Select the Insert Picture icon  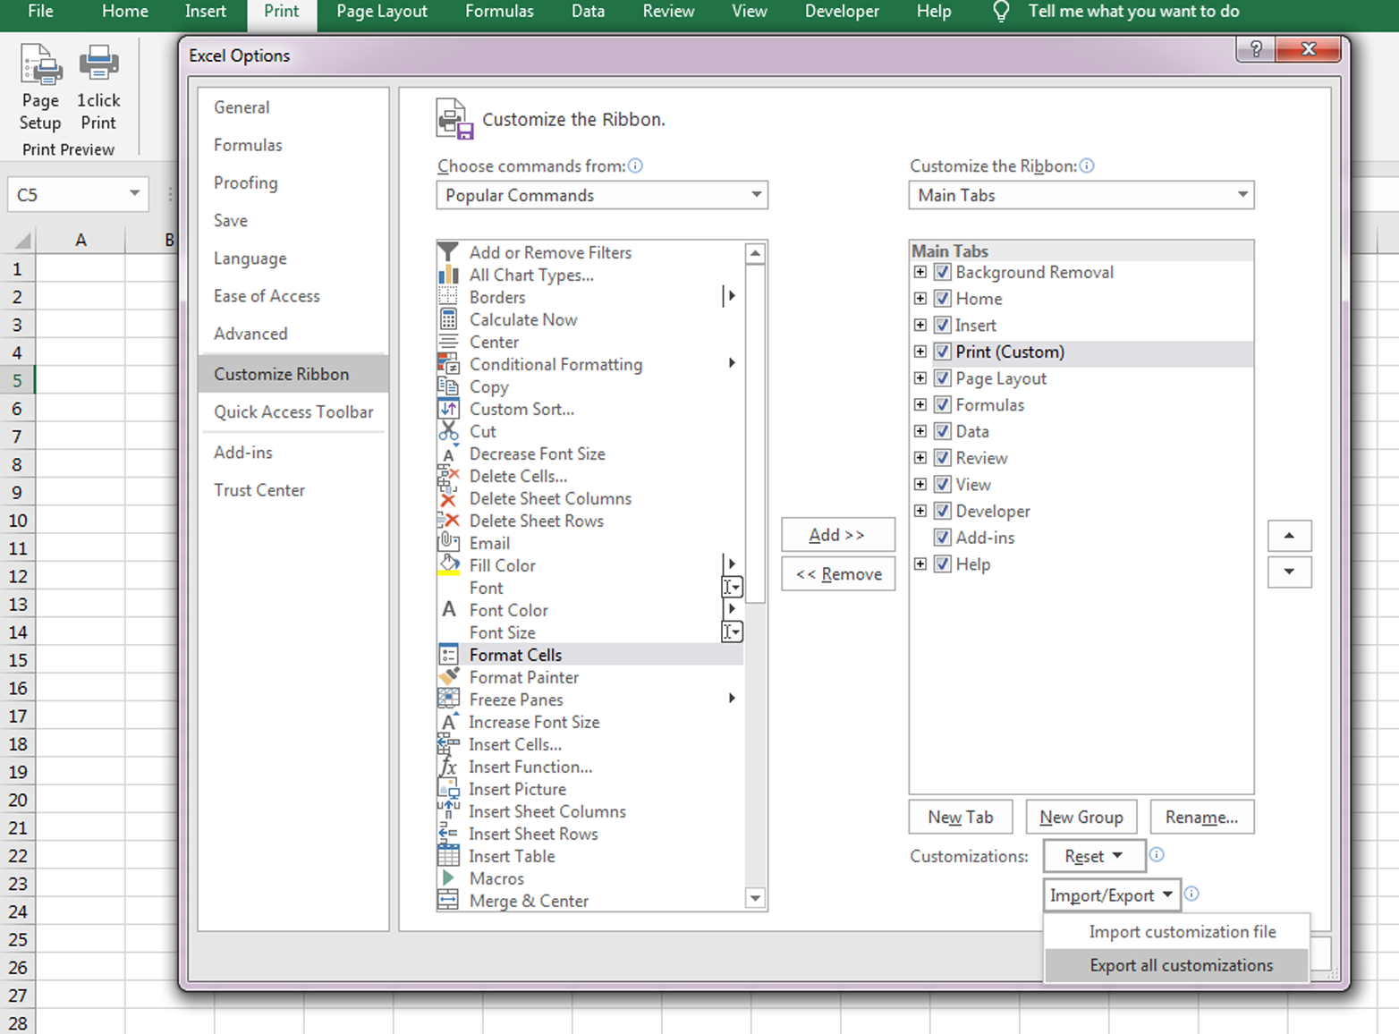click(x=448, y=789)
